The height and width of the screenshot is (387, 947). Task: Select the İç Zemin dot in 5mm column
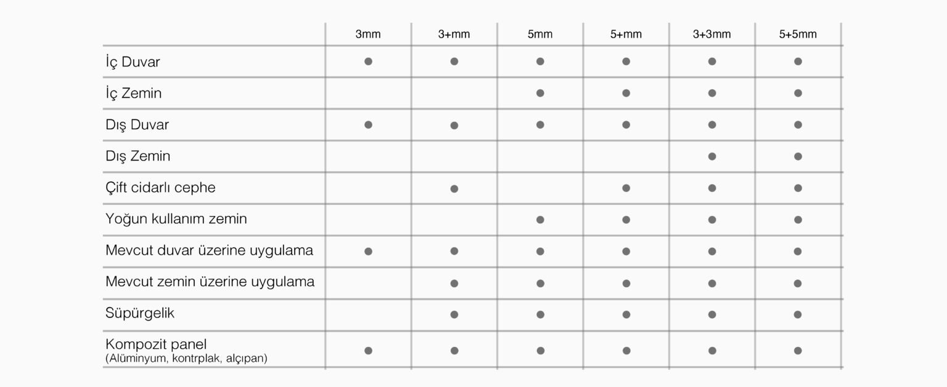coord(540,93)
